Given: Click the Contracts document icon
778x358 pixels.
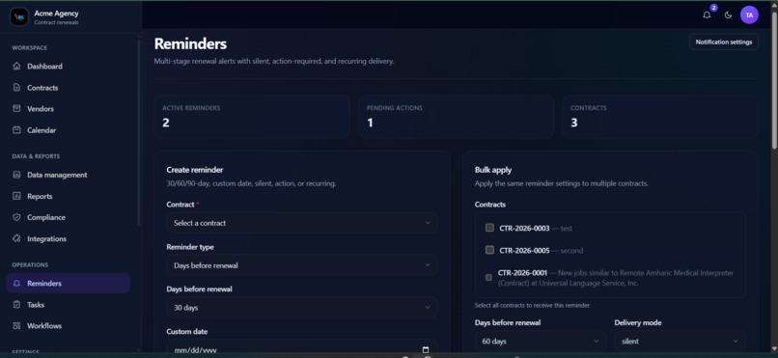Looking at the screenshot, I should click(x=16, y=87).
